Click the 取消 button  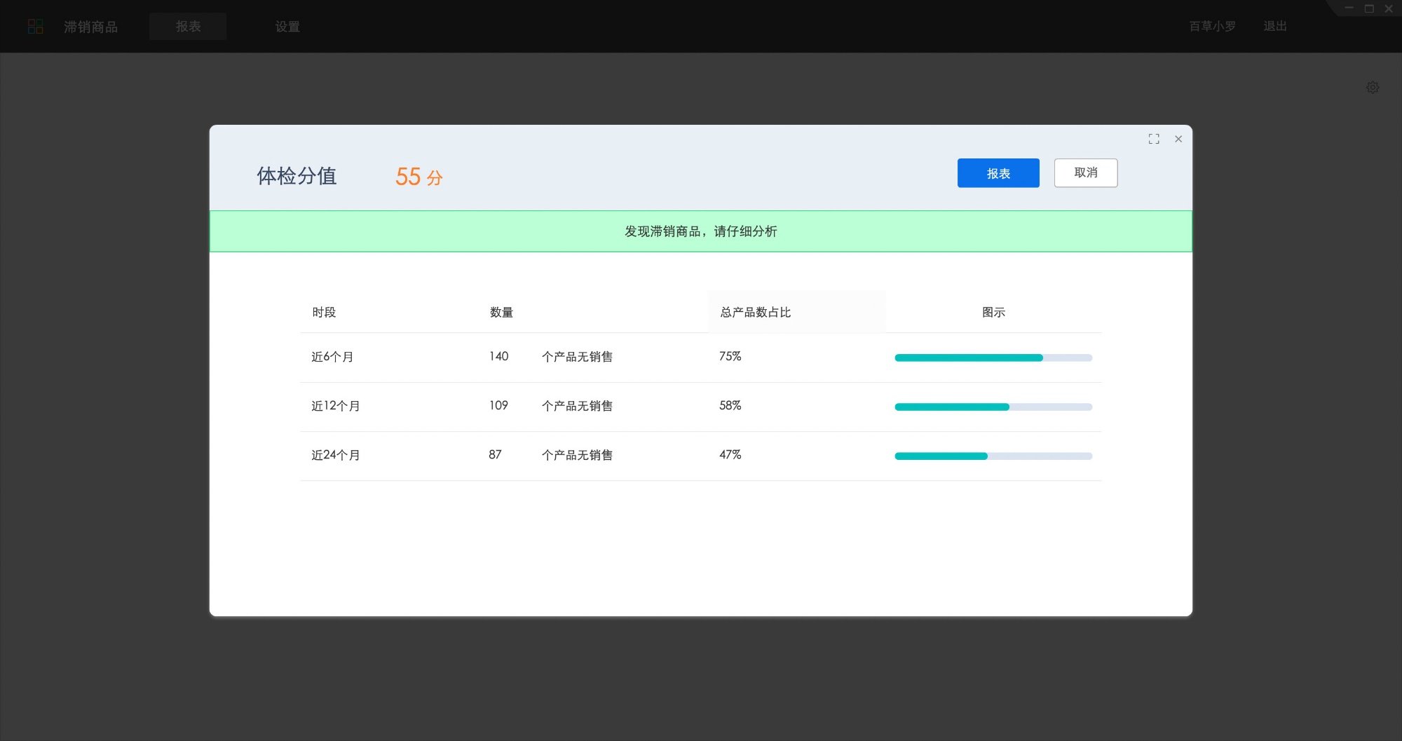tap(1086, 173)
